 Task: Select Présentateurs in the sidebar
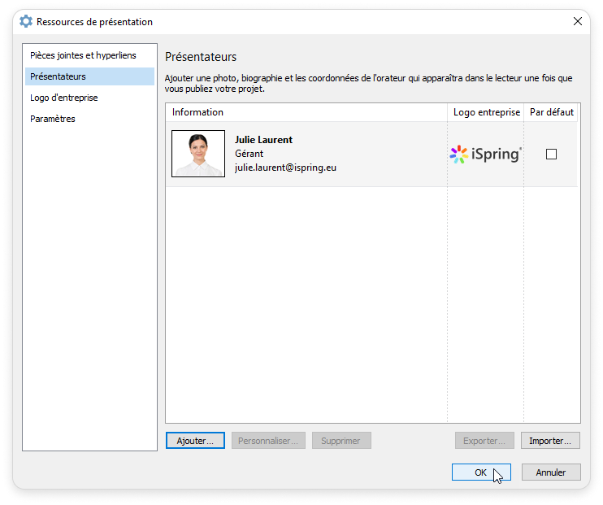click(x=58, y=76)
